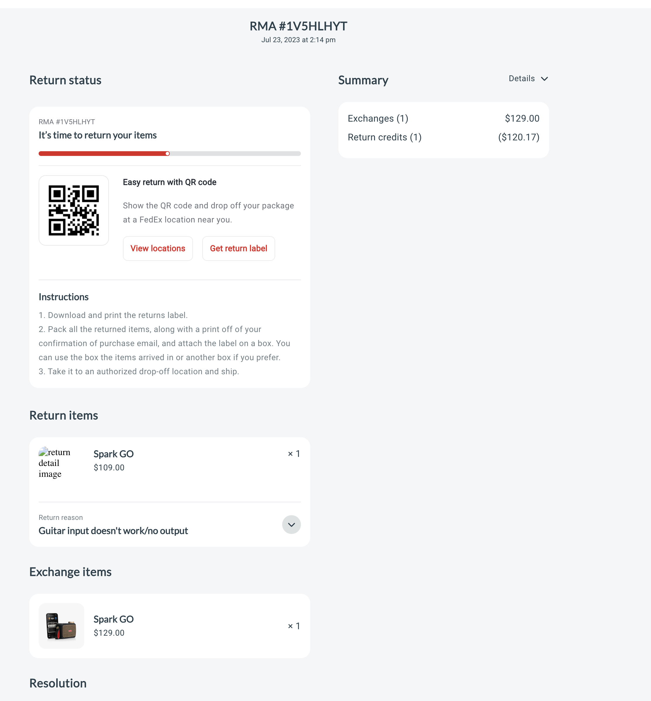The width and height of the screenshot is (651, 701).
Task: Click the Resolution section heading
Action: point(58,683)
